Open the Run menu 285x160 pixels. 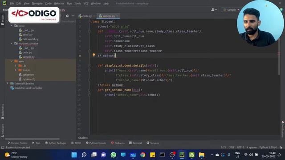click(x=69, y=3)
